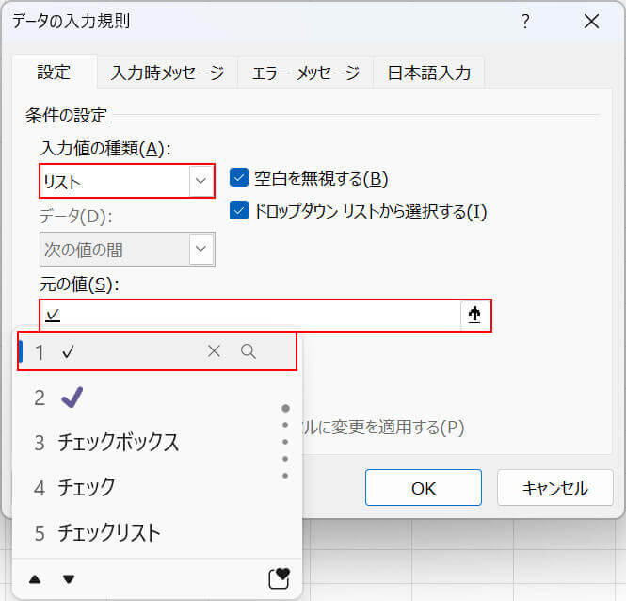Image resolution: width=626 pixels, height=601 pixels.
Task: Switch to 入力時メッセージ tab
Action: point(167,73)
